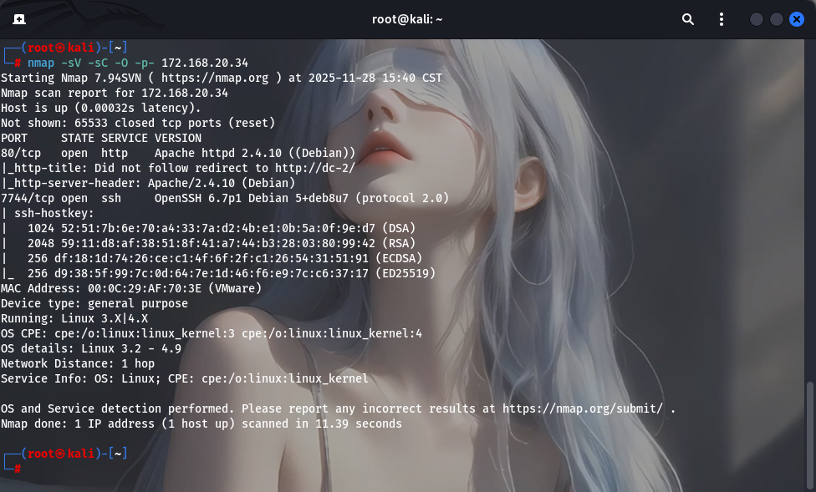This screenshot has height=492, width=816.
Task: Click the 2048-bit RSA host key line
Action: pos(208,243)
